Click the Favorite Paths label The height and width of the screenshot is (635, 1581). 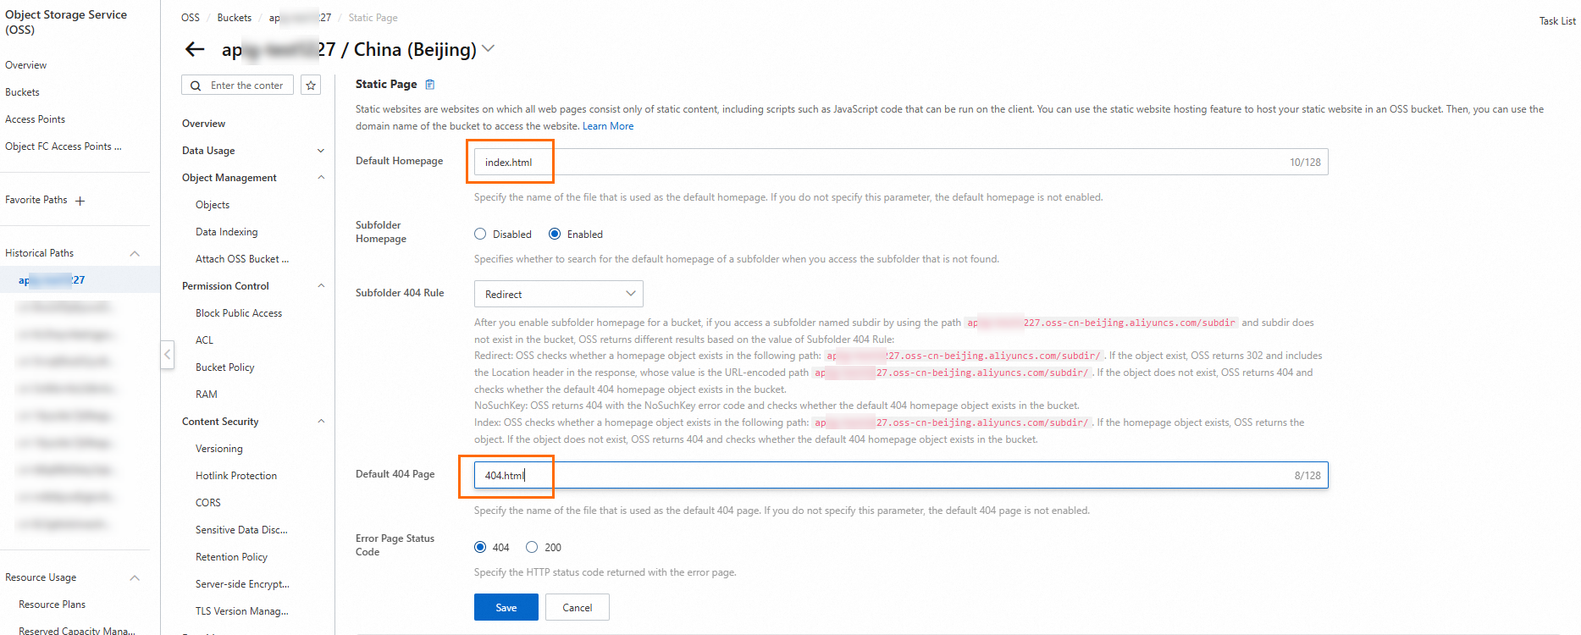[36, 200]
